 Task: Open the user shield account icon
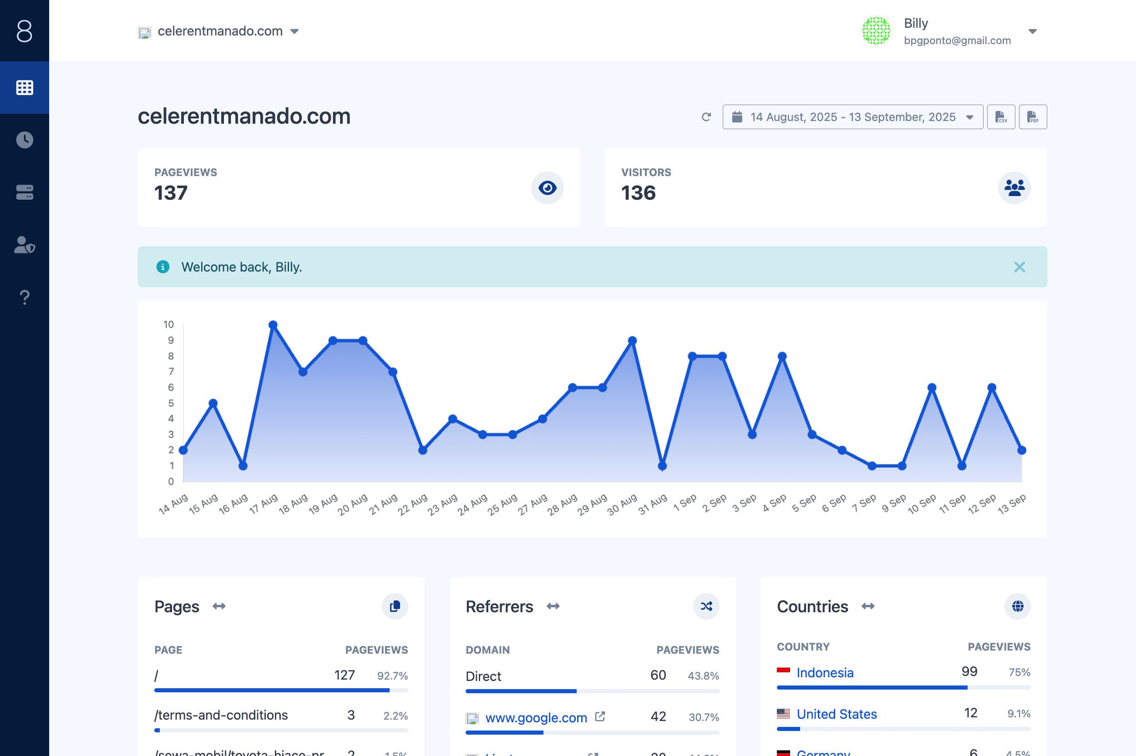[x=25, y=245]
